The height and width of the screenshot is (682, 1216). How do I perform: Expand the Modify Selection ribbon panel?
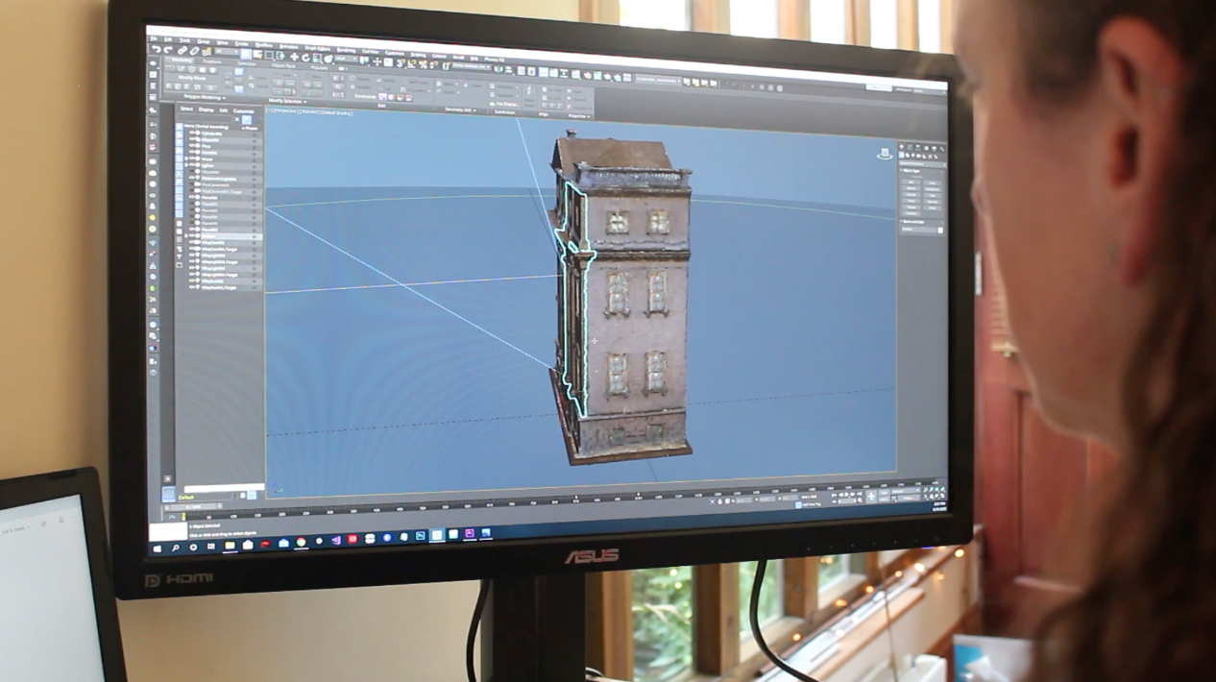287,101
